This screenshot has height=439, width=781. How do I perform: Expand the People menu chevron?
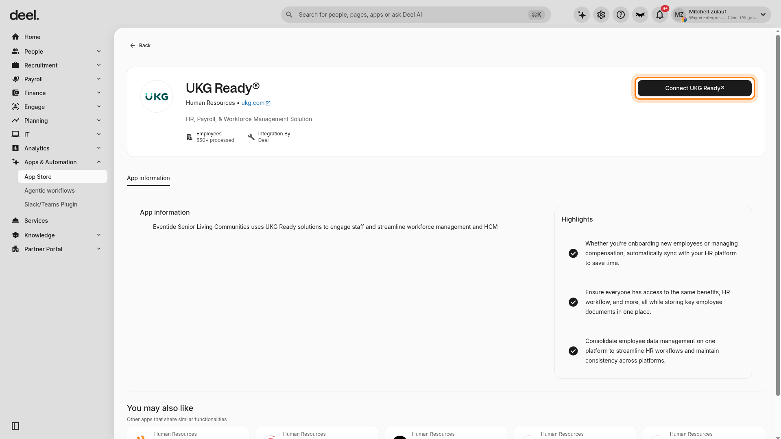[x=99, y=51]
